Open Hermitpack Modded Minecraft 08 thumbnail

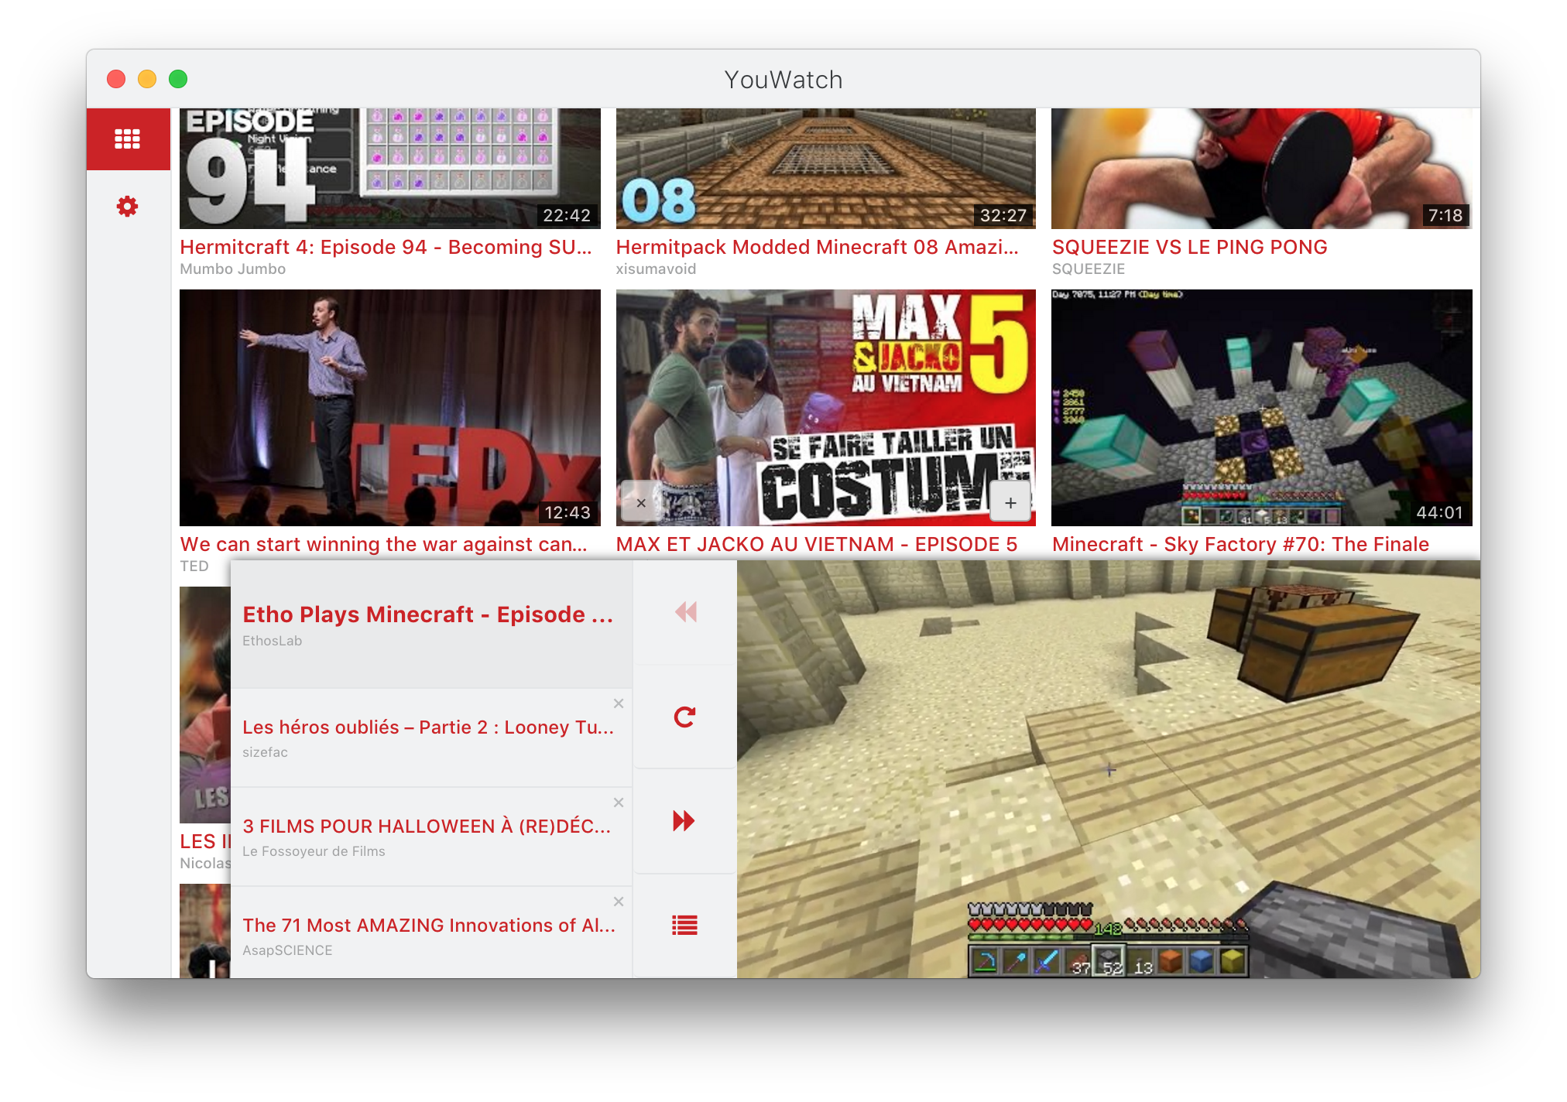(x=825, y=168)
